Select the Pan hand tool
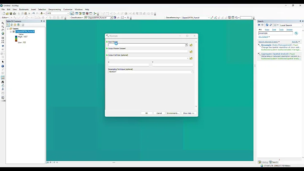 click(x=3, y=30)
